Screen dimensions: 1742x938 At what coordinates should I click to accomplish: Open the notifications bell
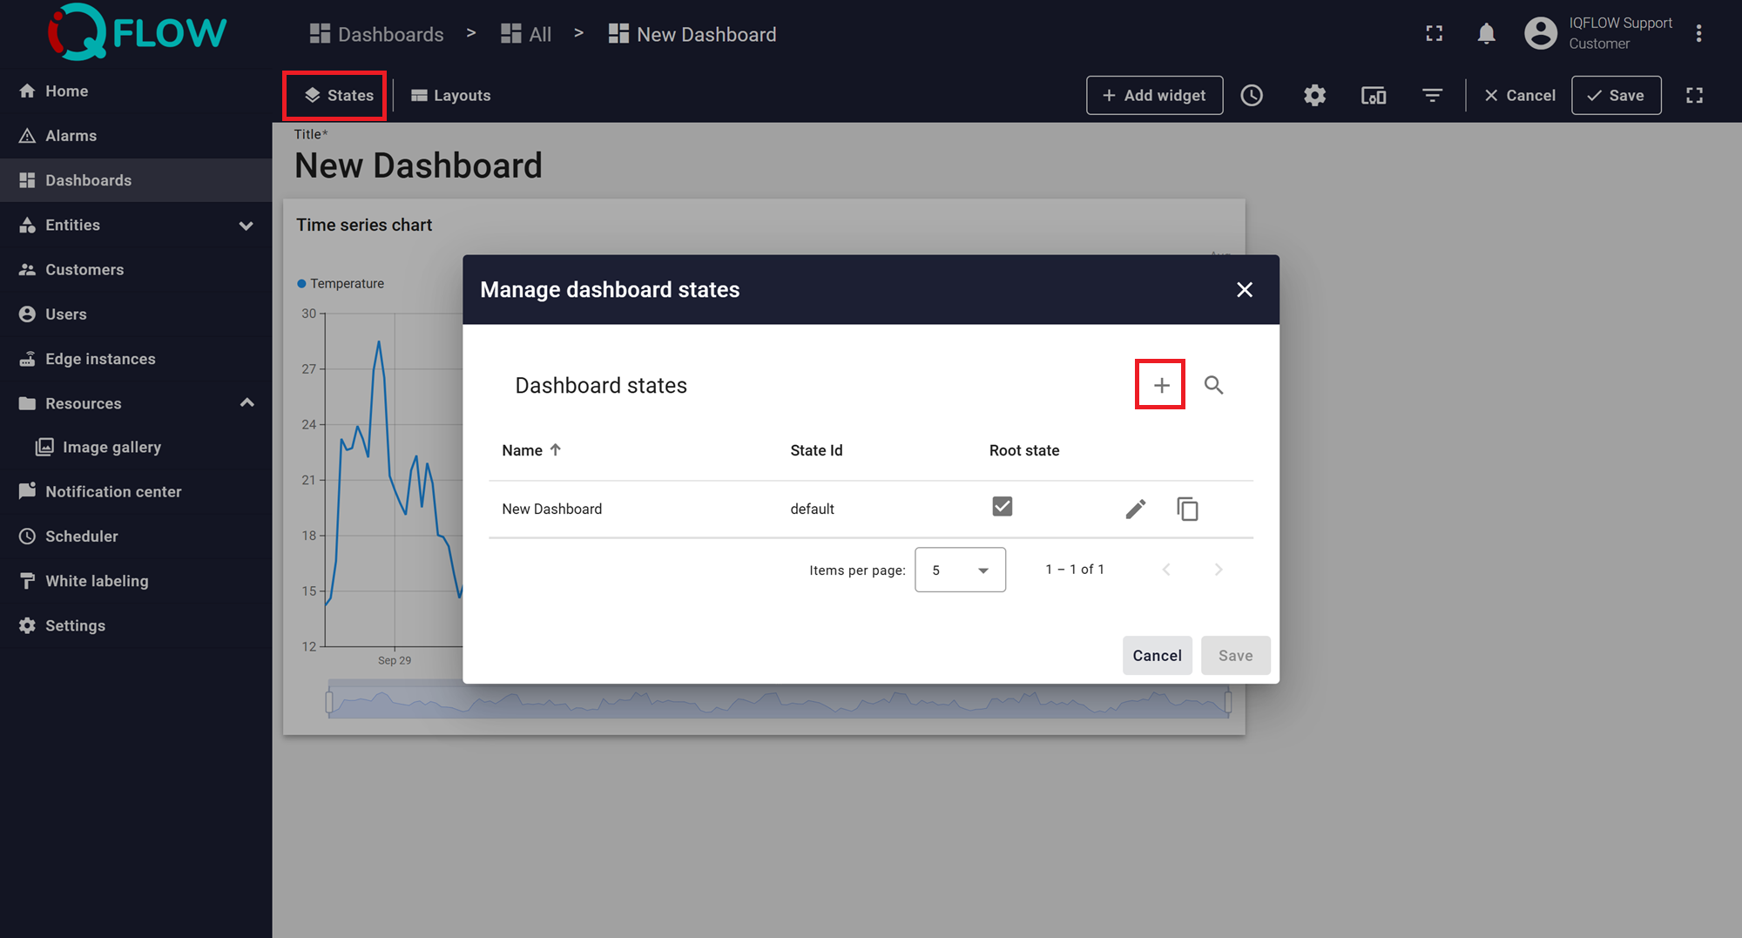tap(1486, 34)
